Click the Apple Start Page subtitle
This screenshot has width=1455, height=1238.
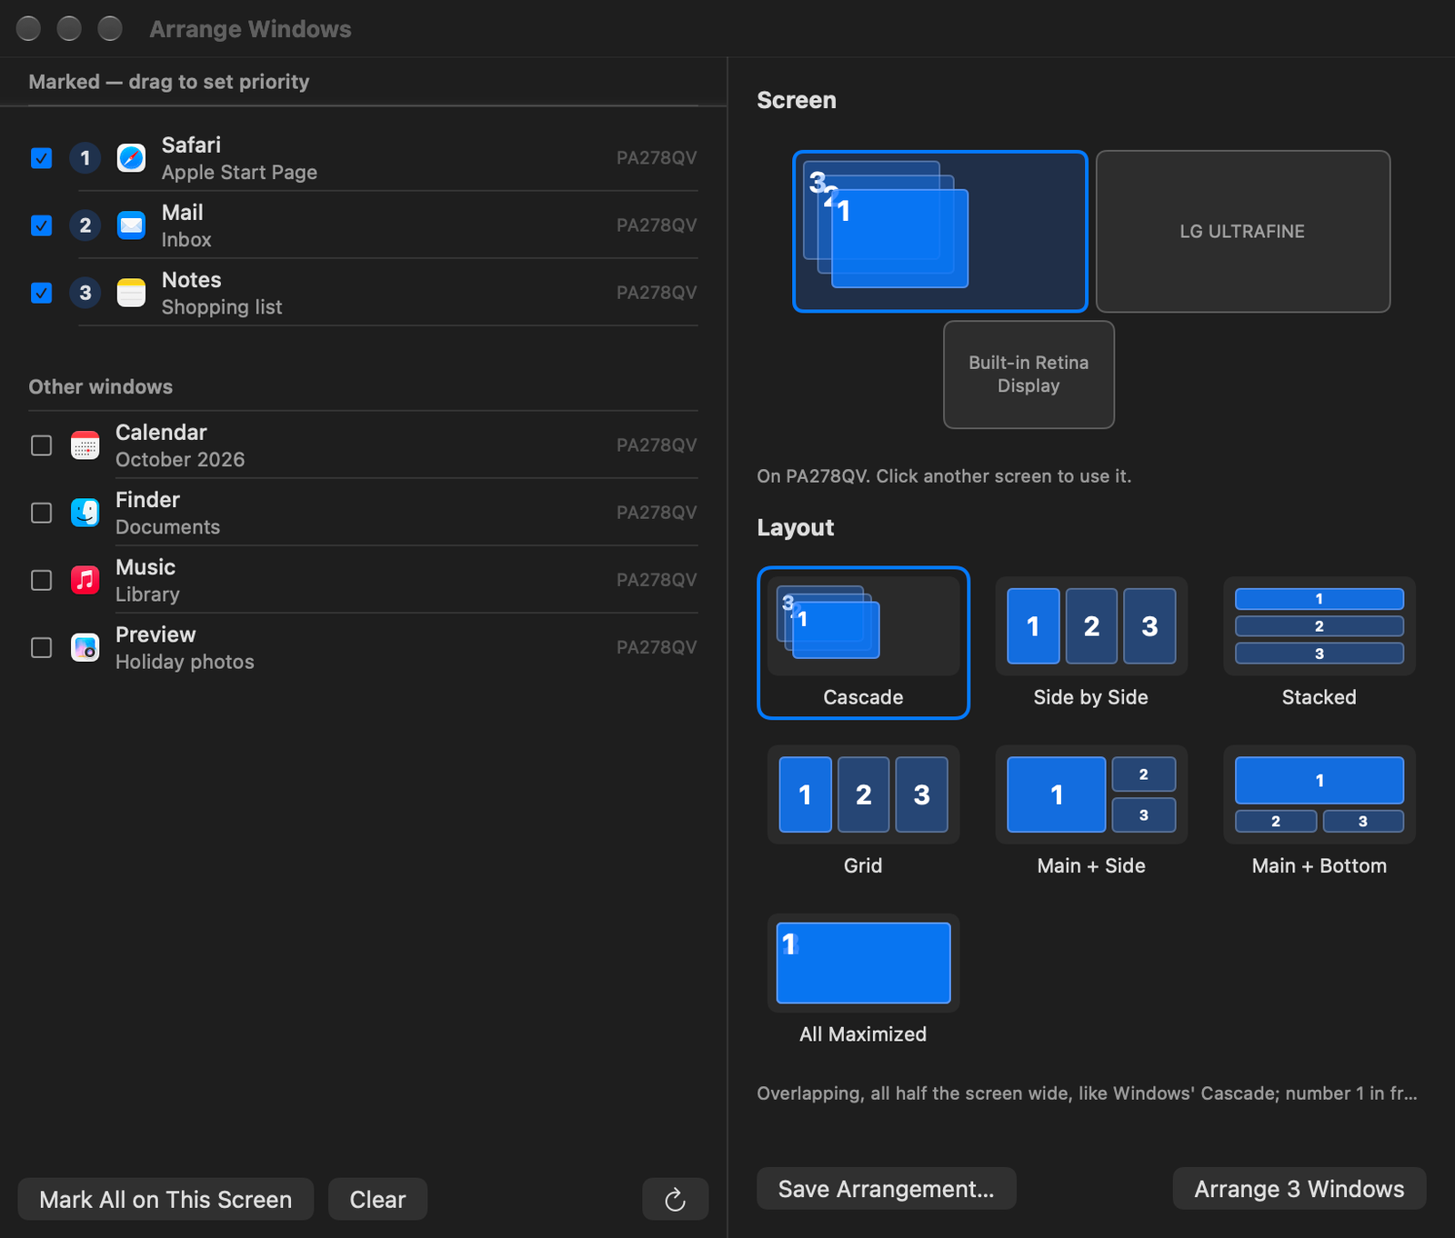click(239, 173)
